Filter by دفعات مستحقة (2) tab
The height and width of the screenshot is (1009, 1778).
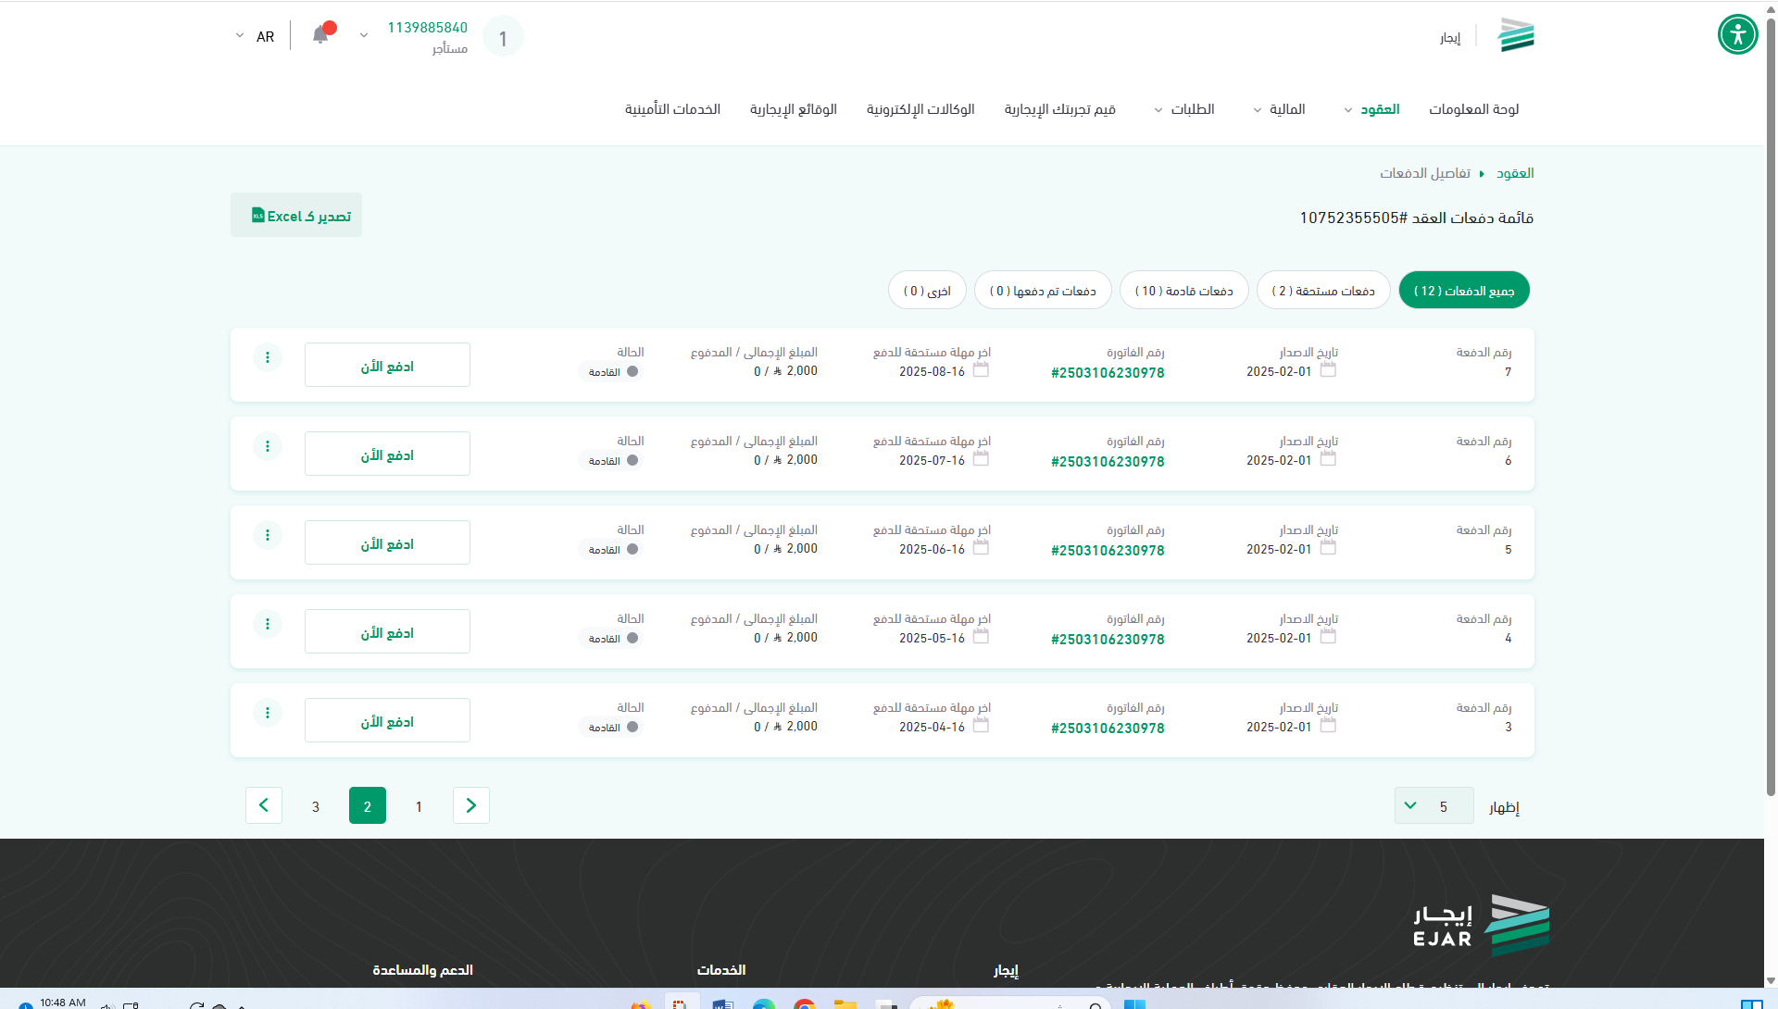click(1322, 291)
